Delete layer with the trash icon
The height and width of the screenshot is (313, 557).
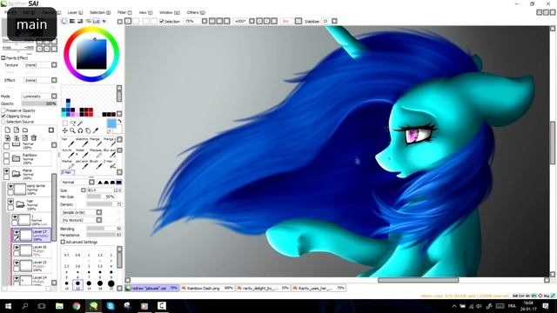(x=34, y=137)
